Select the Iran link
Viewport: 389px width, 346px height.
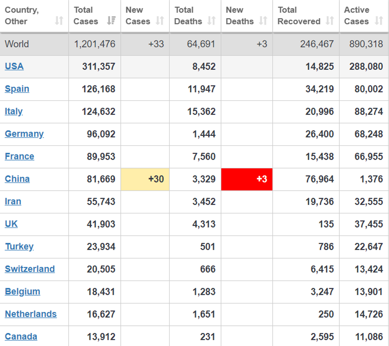pos(13,202)
